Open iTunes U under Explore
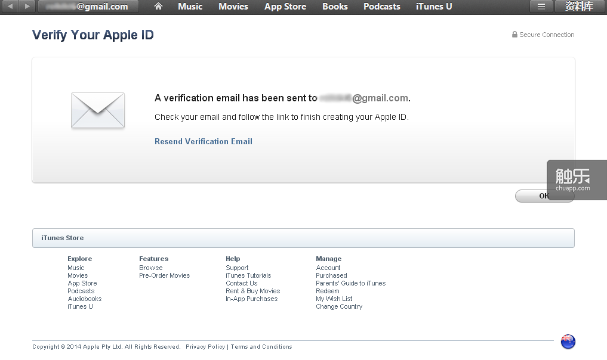Screen dimensions: 607x360 [x=80, y=306]
